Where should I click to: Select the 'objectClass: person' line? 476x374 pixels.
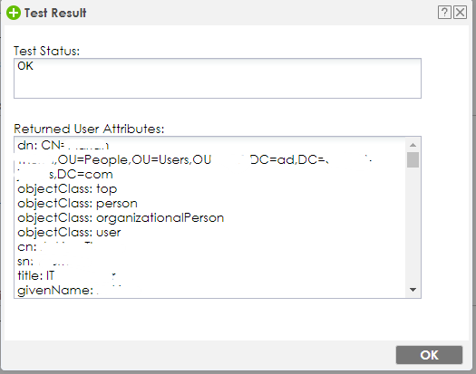[x=77, y=203]
